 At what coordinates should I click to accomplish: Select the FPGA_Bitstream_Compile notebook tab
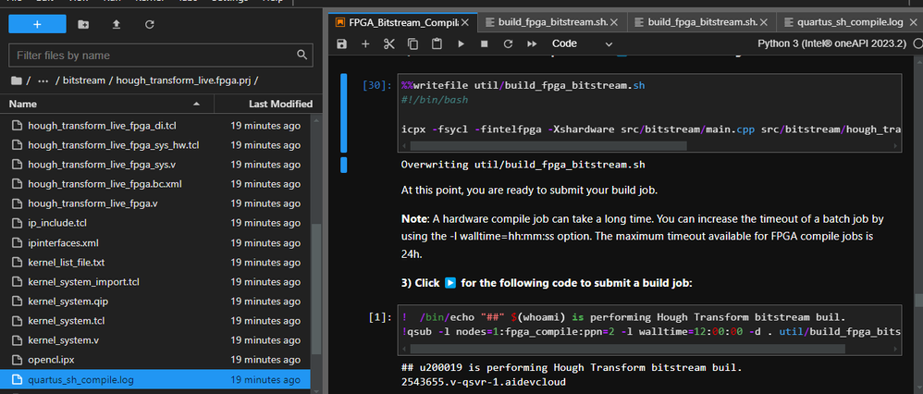pyautogui.click(x=401, y=20)
